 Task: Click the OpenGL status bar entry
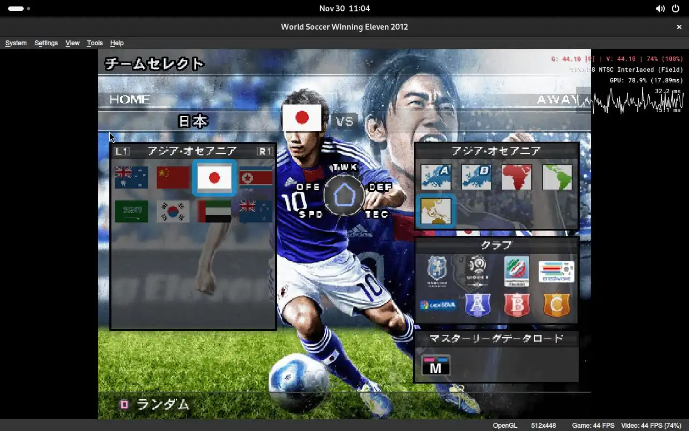tap(505, 426)
